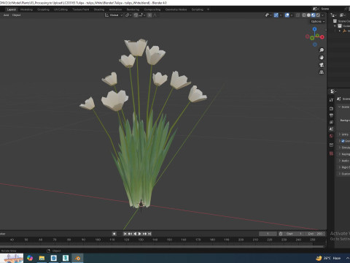
Task: Switch perspective/orthographic with the grid icon
Action: coord(322,72)
